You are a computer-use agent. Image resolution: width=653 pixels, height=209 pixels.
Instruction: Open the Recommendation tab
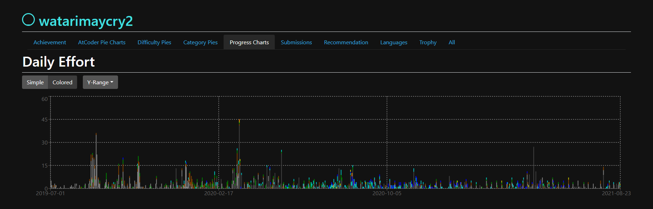pyautogui.click(x=346, y=42)
